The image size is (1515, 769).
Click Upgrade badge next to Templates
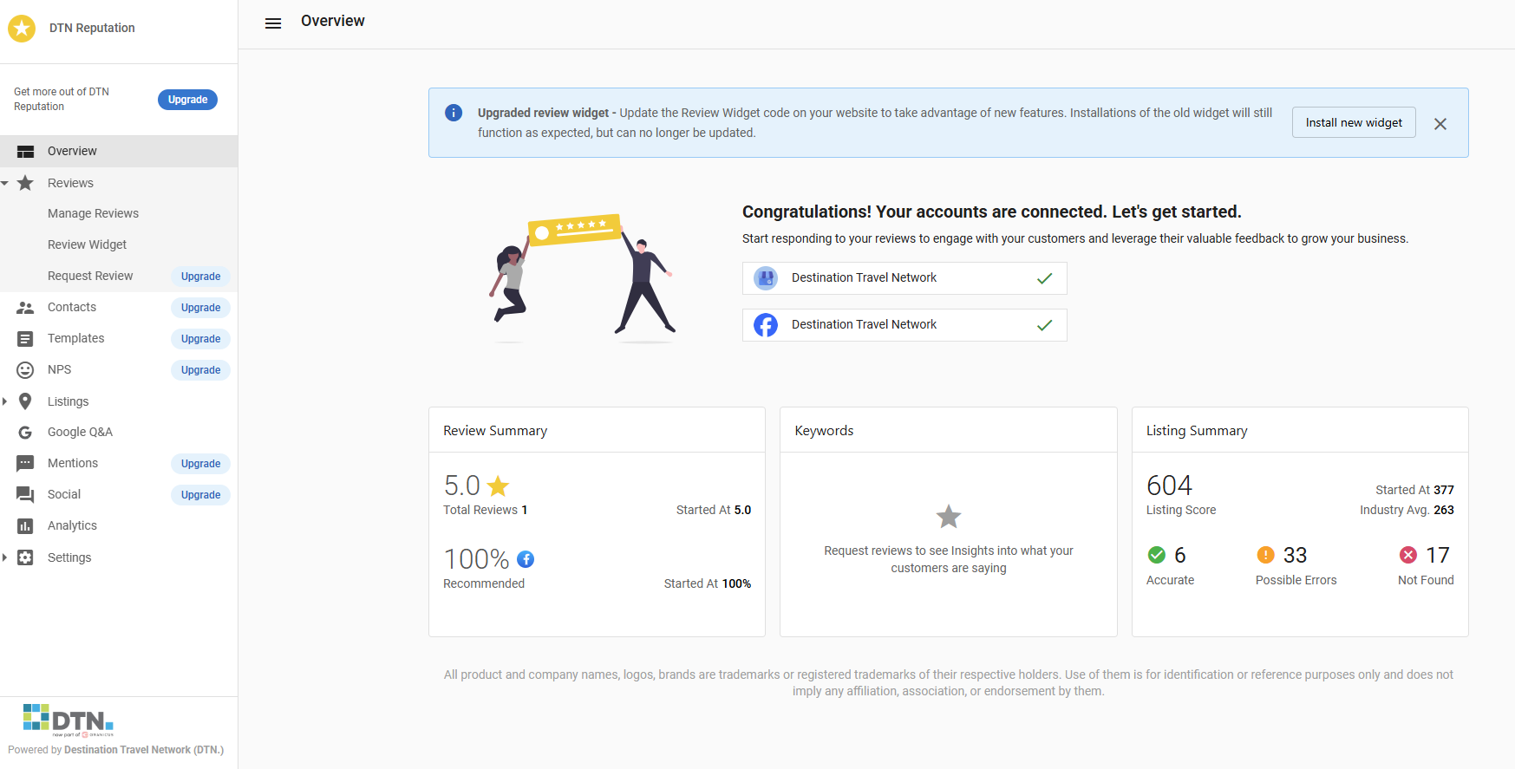[200, 339]
